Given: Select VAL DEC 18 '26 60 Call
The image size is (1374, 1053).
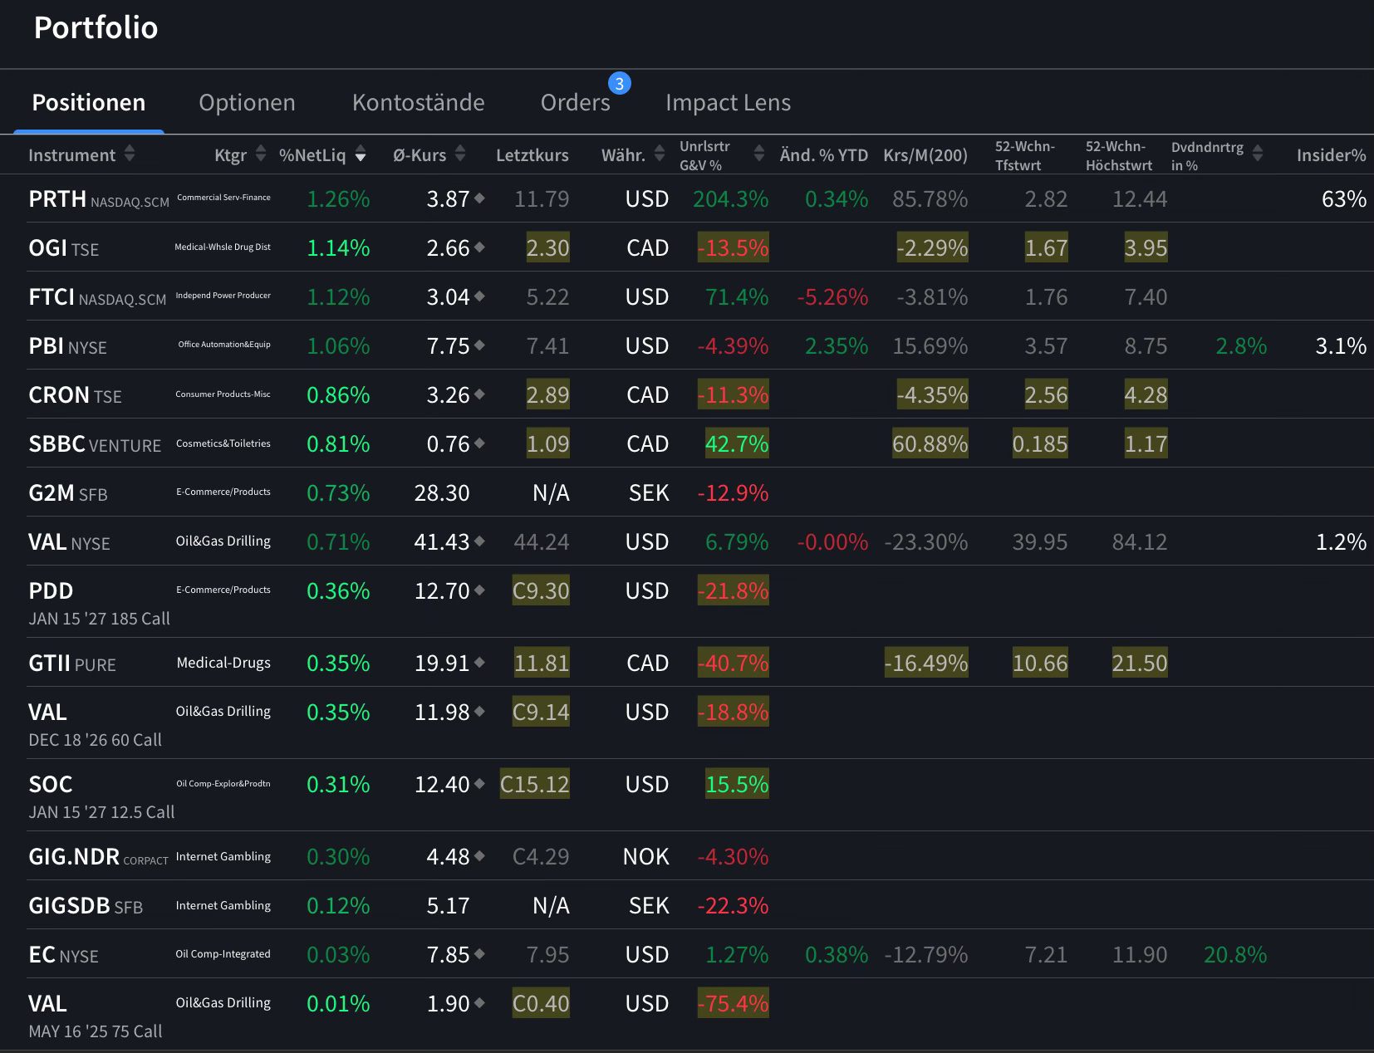Looking at the screenshot, I should point(95,725).
